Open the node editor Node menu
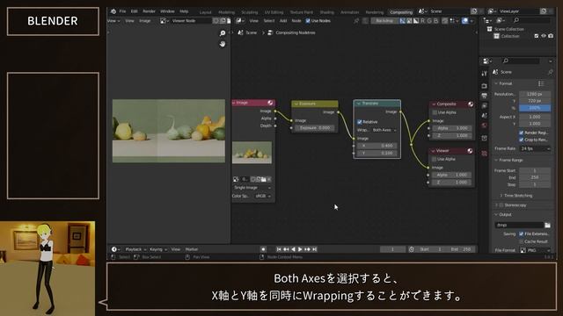This screenshot has height=316, width=563. [296, 21]
